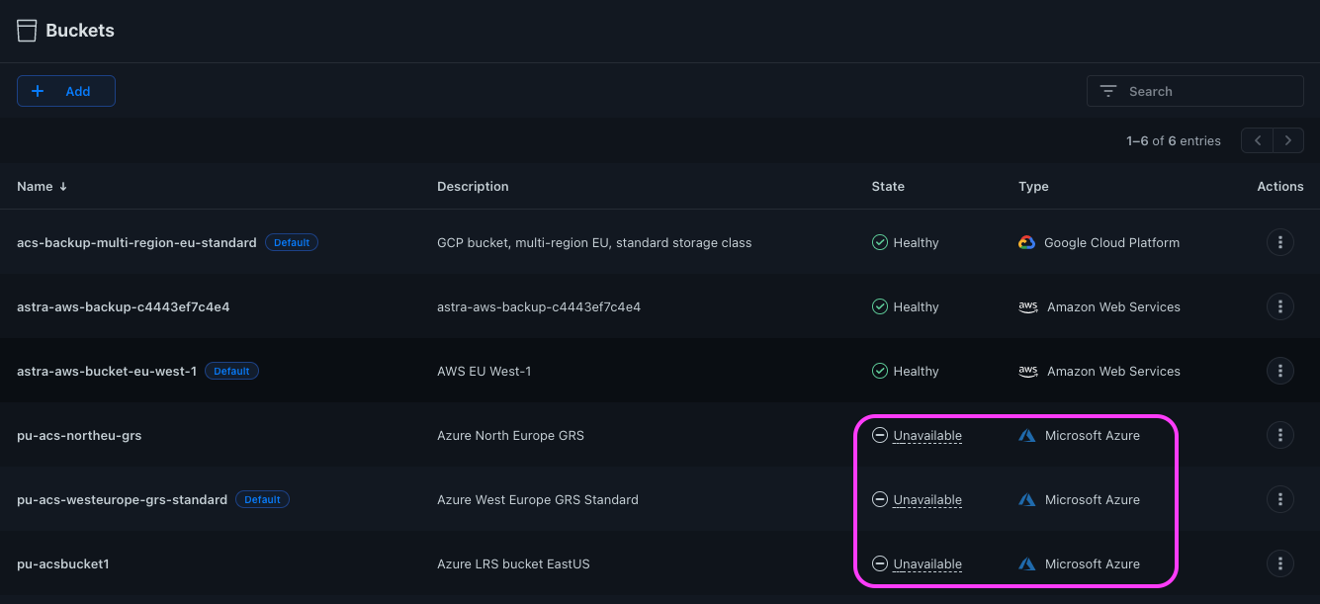Go to next page of entries
Screen dimensions: 1320x604
[x=1287, y=140]
